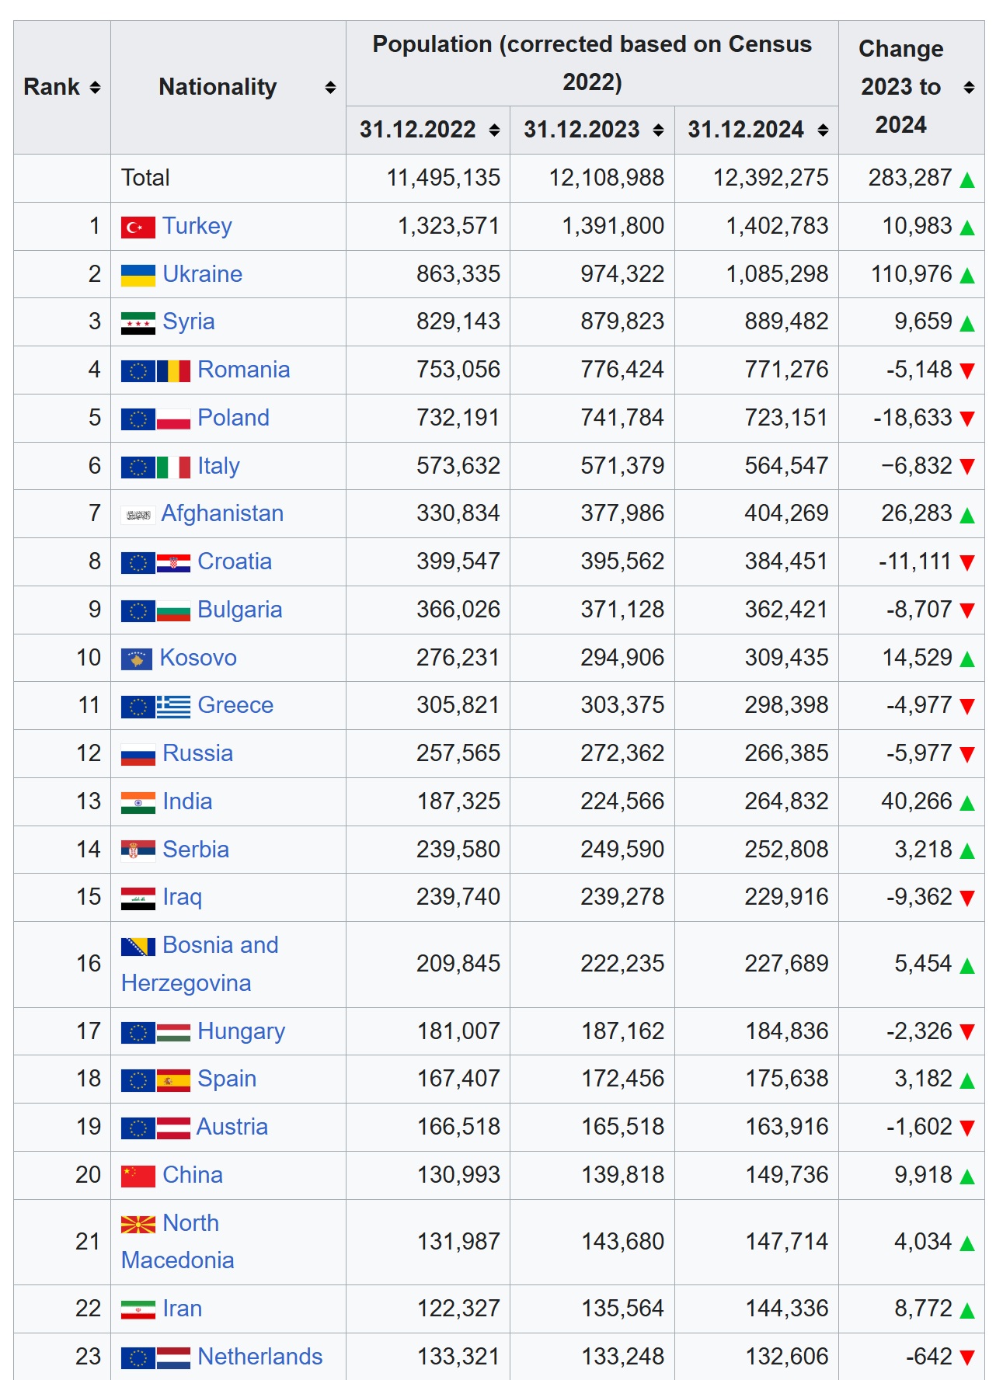Viewport: 996px width, 1380px height.
Task: Click the India flag icon
Action: [138, 803]
